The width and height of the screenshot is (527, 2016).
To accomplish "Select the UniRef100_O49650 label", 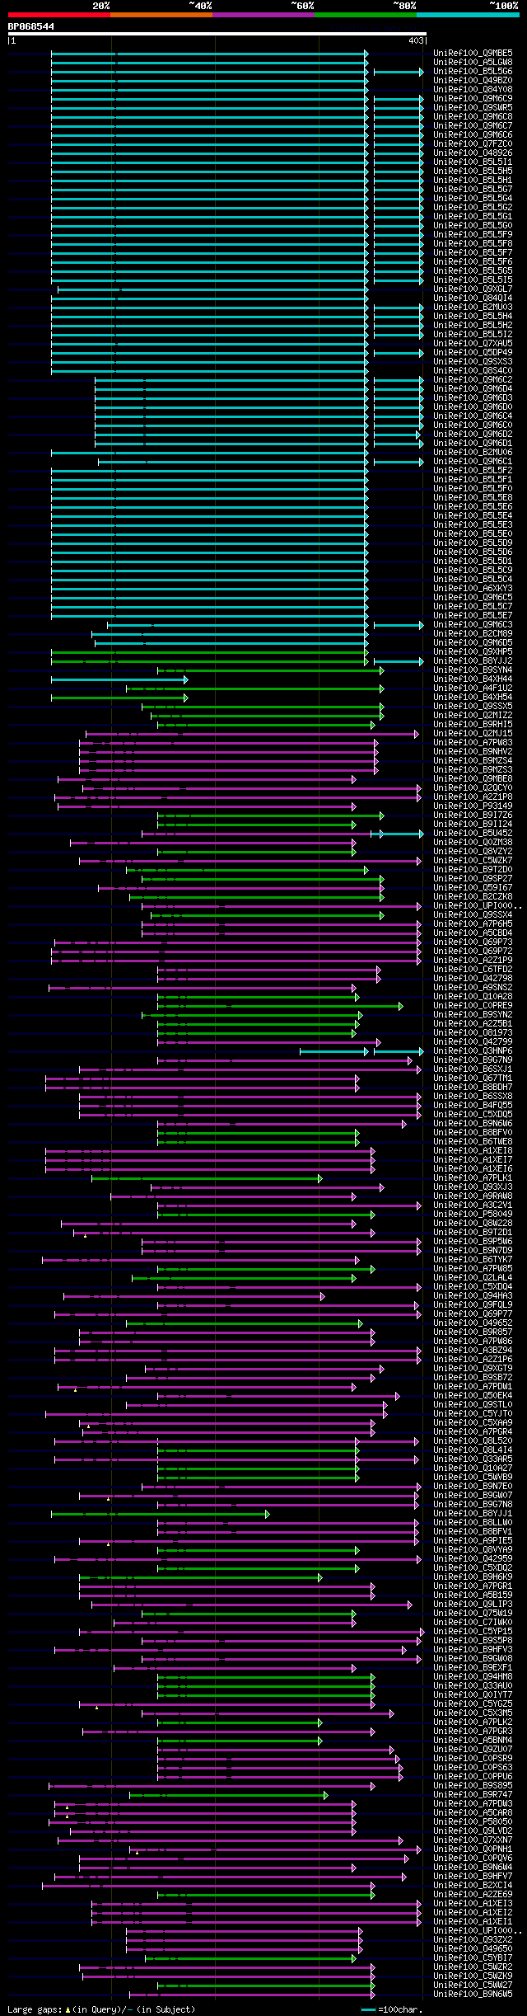I will [x=473, y=1948].
